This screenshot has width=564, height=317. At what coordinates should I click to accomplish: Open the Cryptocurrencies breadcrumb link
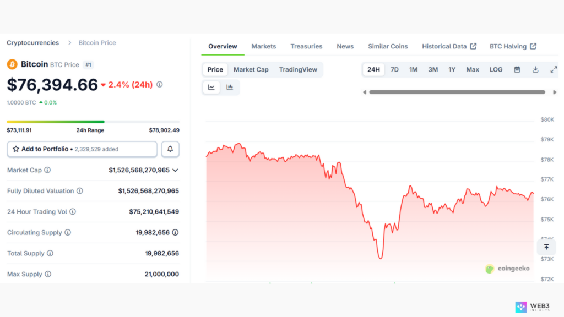click(x=32, y=43)
